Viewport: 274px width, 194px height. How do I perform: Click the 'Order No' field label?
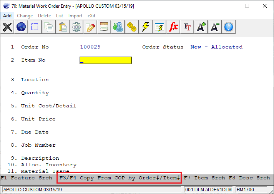pos(35,47)
